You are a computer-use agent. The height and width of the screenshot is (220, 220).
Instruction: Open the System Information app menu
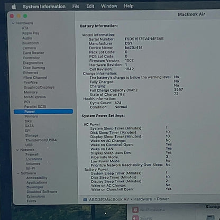pyautogui.click(x=44, y=7)
